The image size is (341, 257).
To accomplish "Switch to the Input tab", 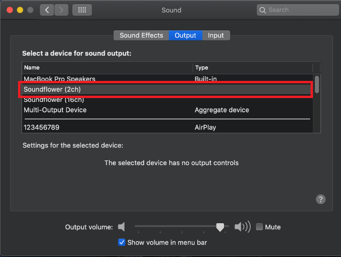I will 216,35.
